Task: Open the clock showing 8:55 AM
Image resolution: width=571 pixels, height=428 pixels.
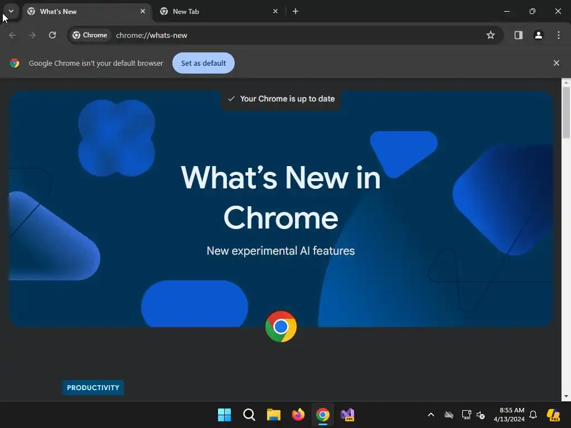Action: point(509,415)
